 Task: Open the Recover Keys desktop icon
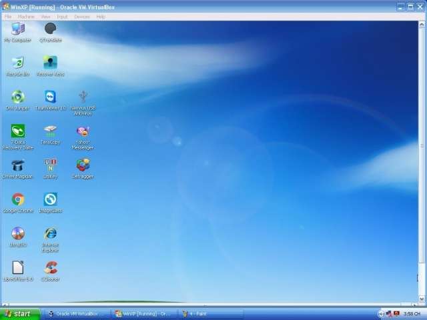(x=50, y=63)
